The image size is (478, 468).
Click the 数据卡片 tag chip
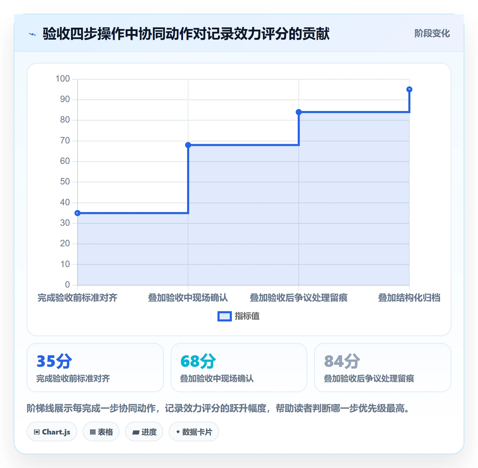pyautogui.click(x=194, y=432)
